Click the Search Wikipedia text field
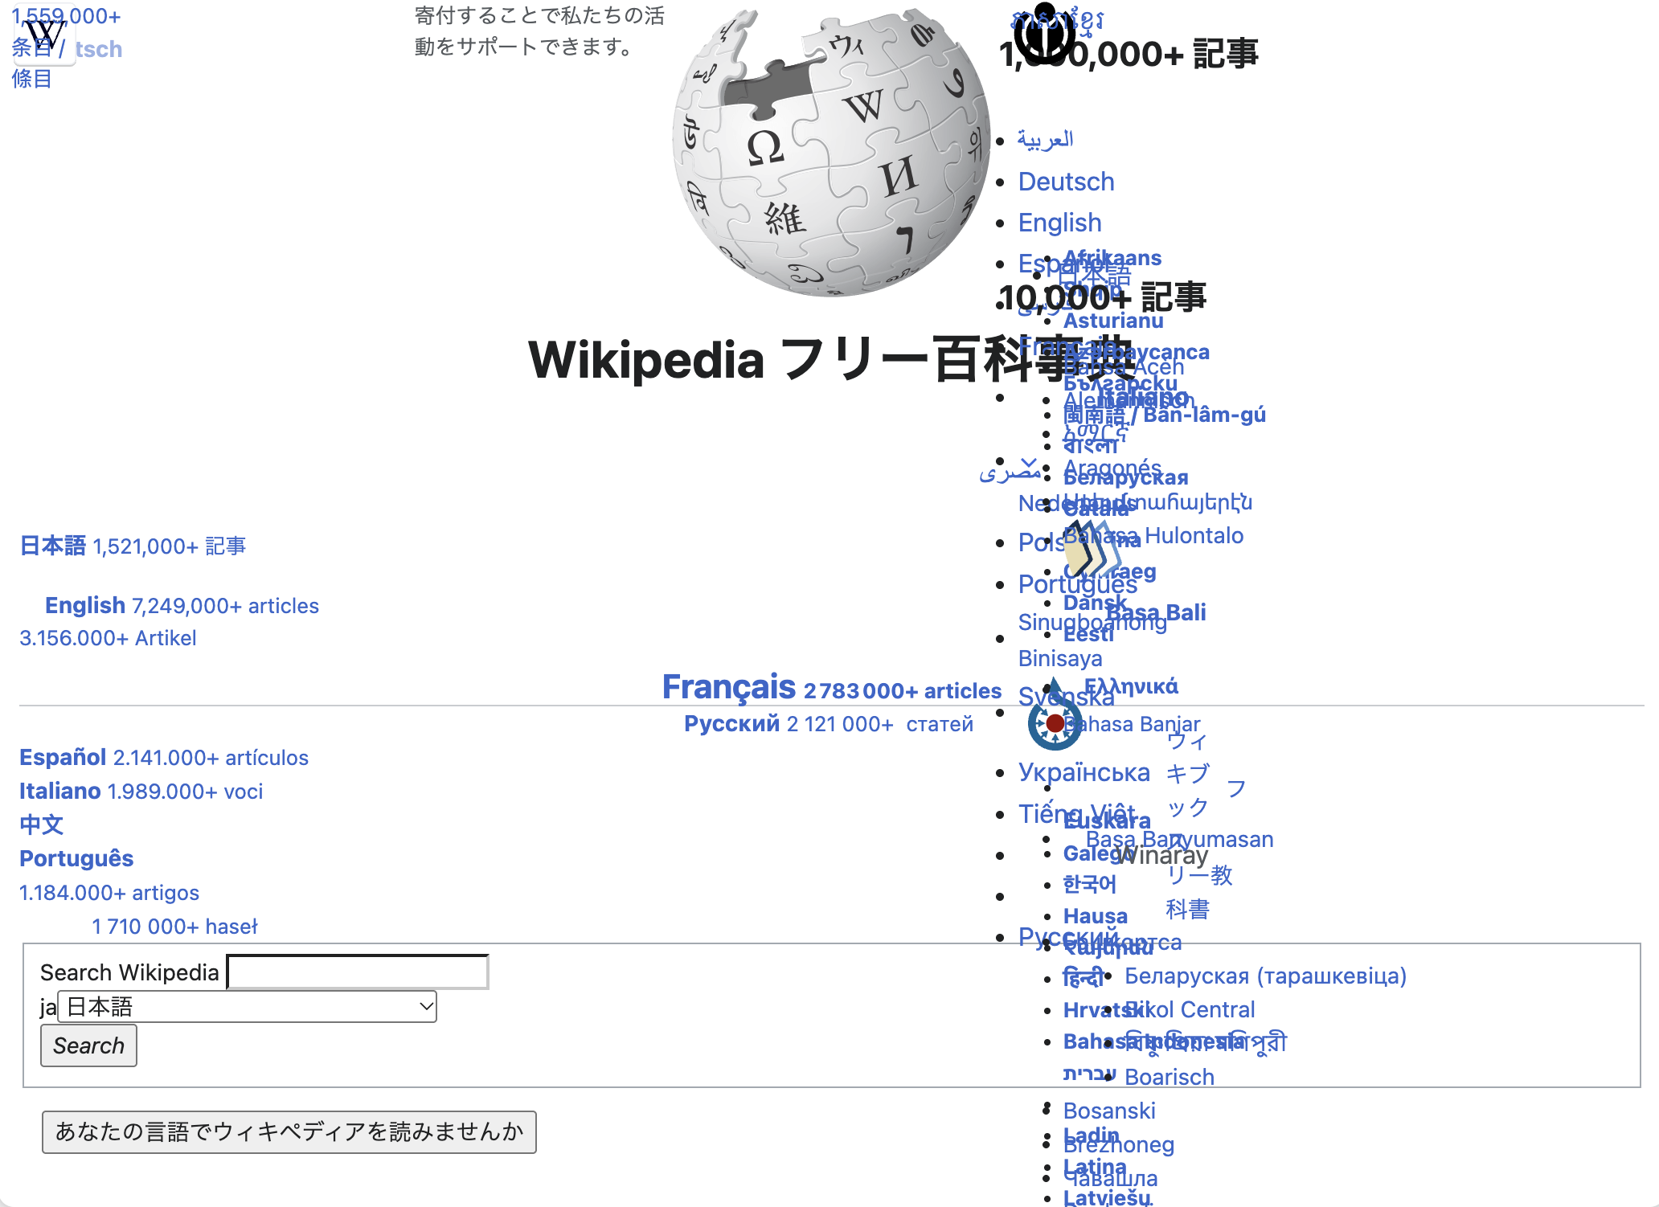This screenshot has height=1207, width=1659. [x=358, y=972]
